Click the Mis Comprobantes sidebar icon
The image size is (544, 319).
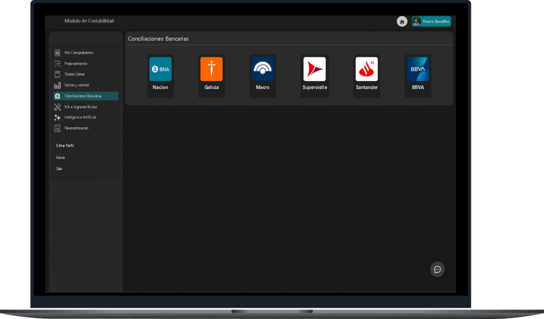click(57, 53)
